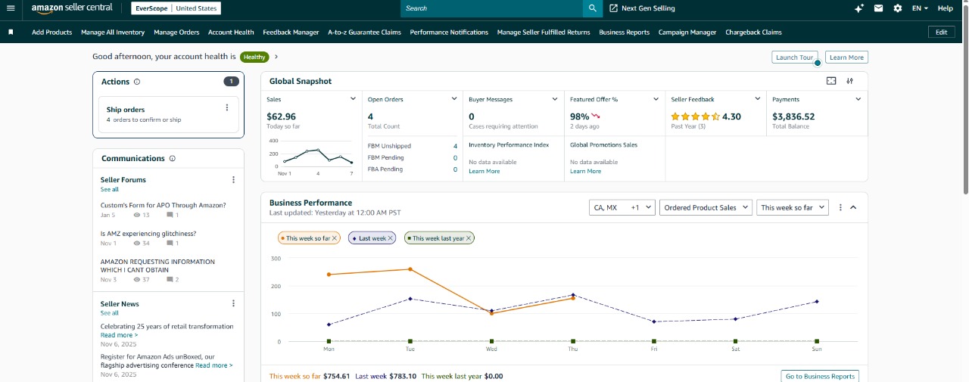Remove the 'Last week' series chip
The image size is (969, 382).
pos(391,238)
